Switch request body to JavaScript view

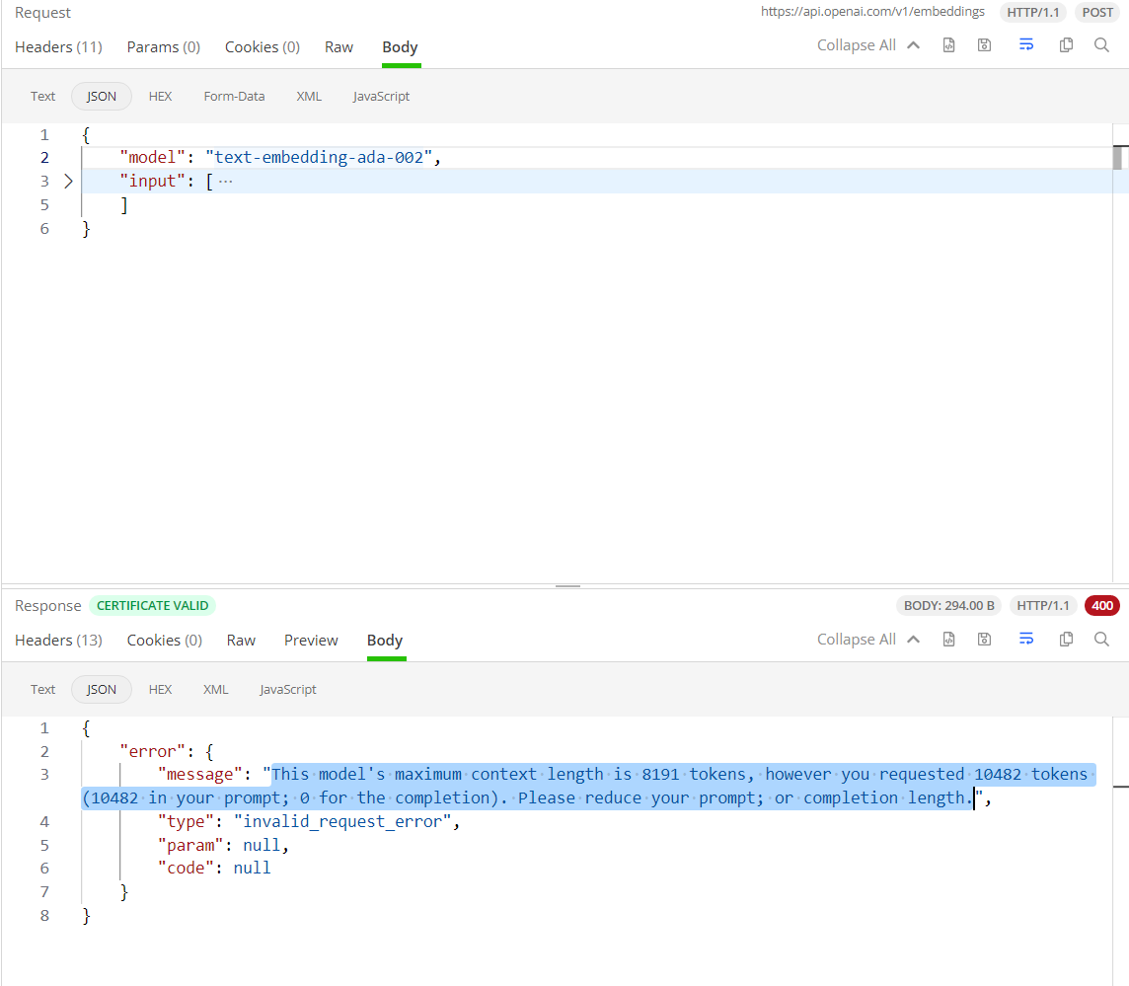tap(381, 97)
